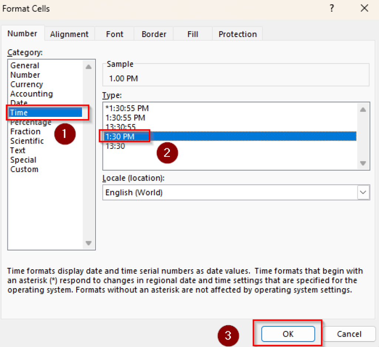Viewport: 379px width, 347px height.
Task: Click the Help question mark icon
Action: point(332,8)
